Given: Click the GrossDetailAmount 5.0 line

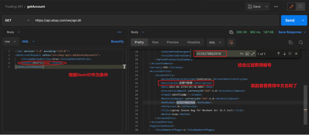Looking at the screenshot, I should pyautogui.click(x=203, y=91).
